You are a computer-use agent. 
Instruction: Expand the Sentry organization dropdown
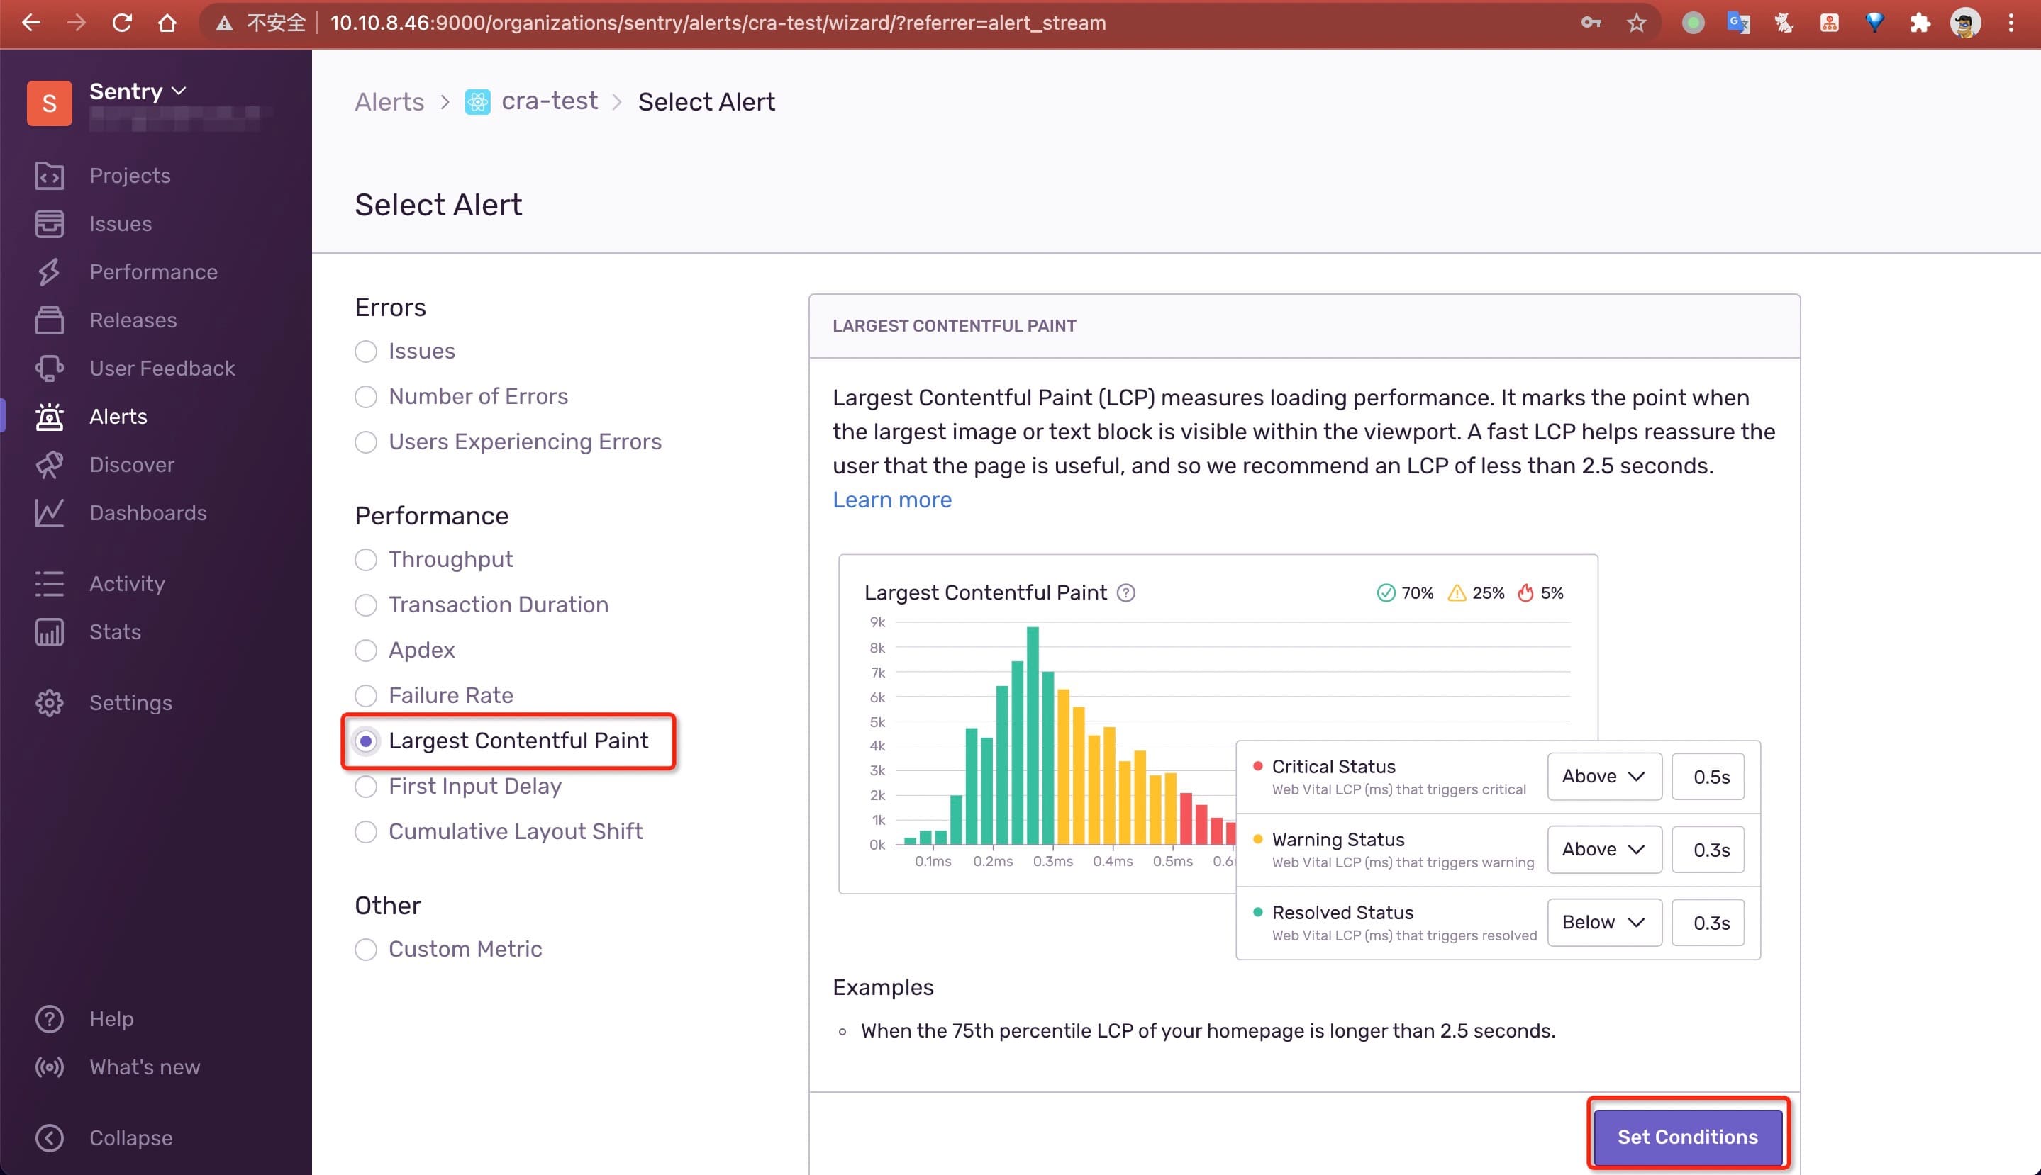pos(138,92)
